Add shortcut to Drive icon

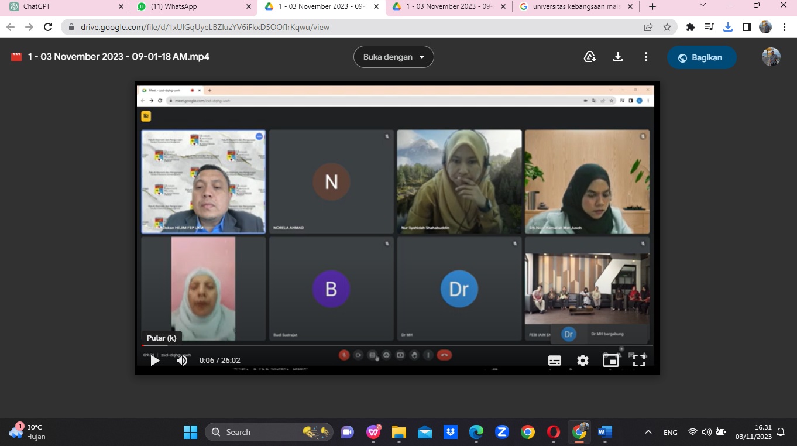coord(590,57)
